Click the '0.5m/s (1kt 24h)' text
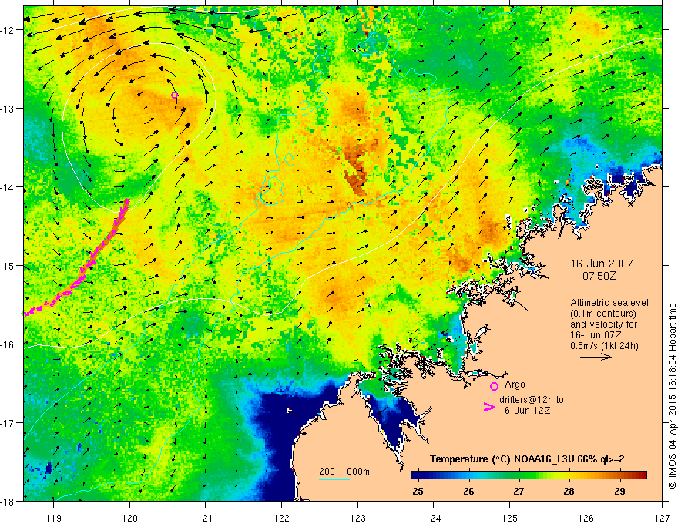 pyautogui.click(x=604, y=346)
